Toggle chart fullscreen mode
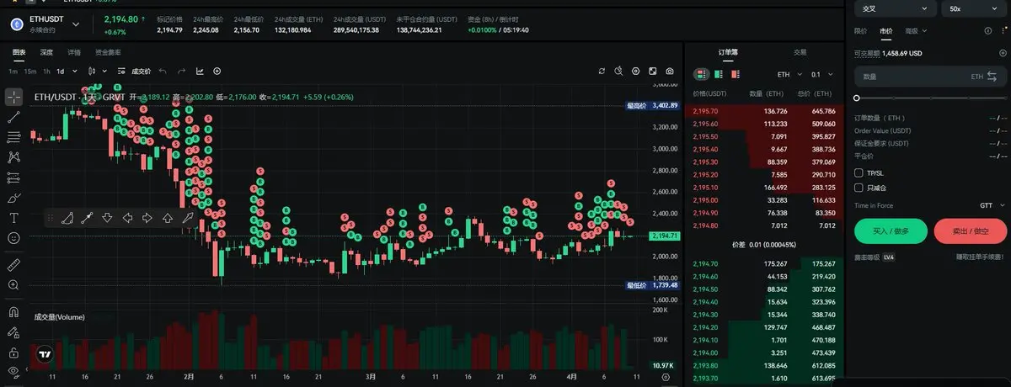The height and width of the screenshot is (387, 1011). 653,72
